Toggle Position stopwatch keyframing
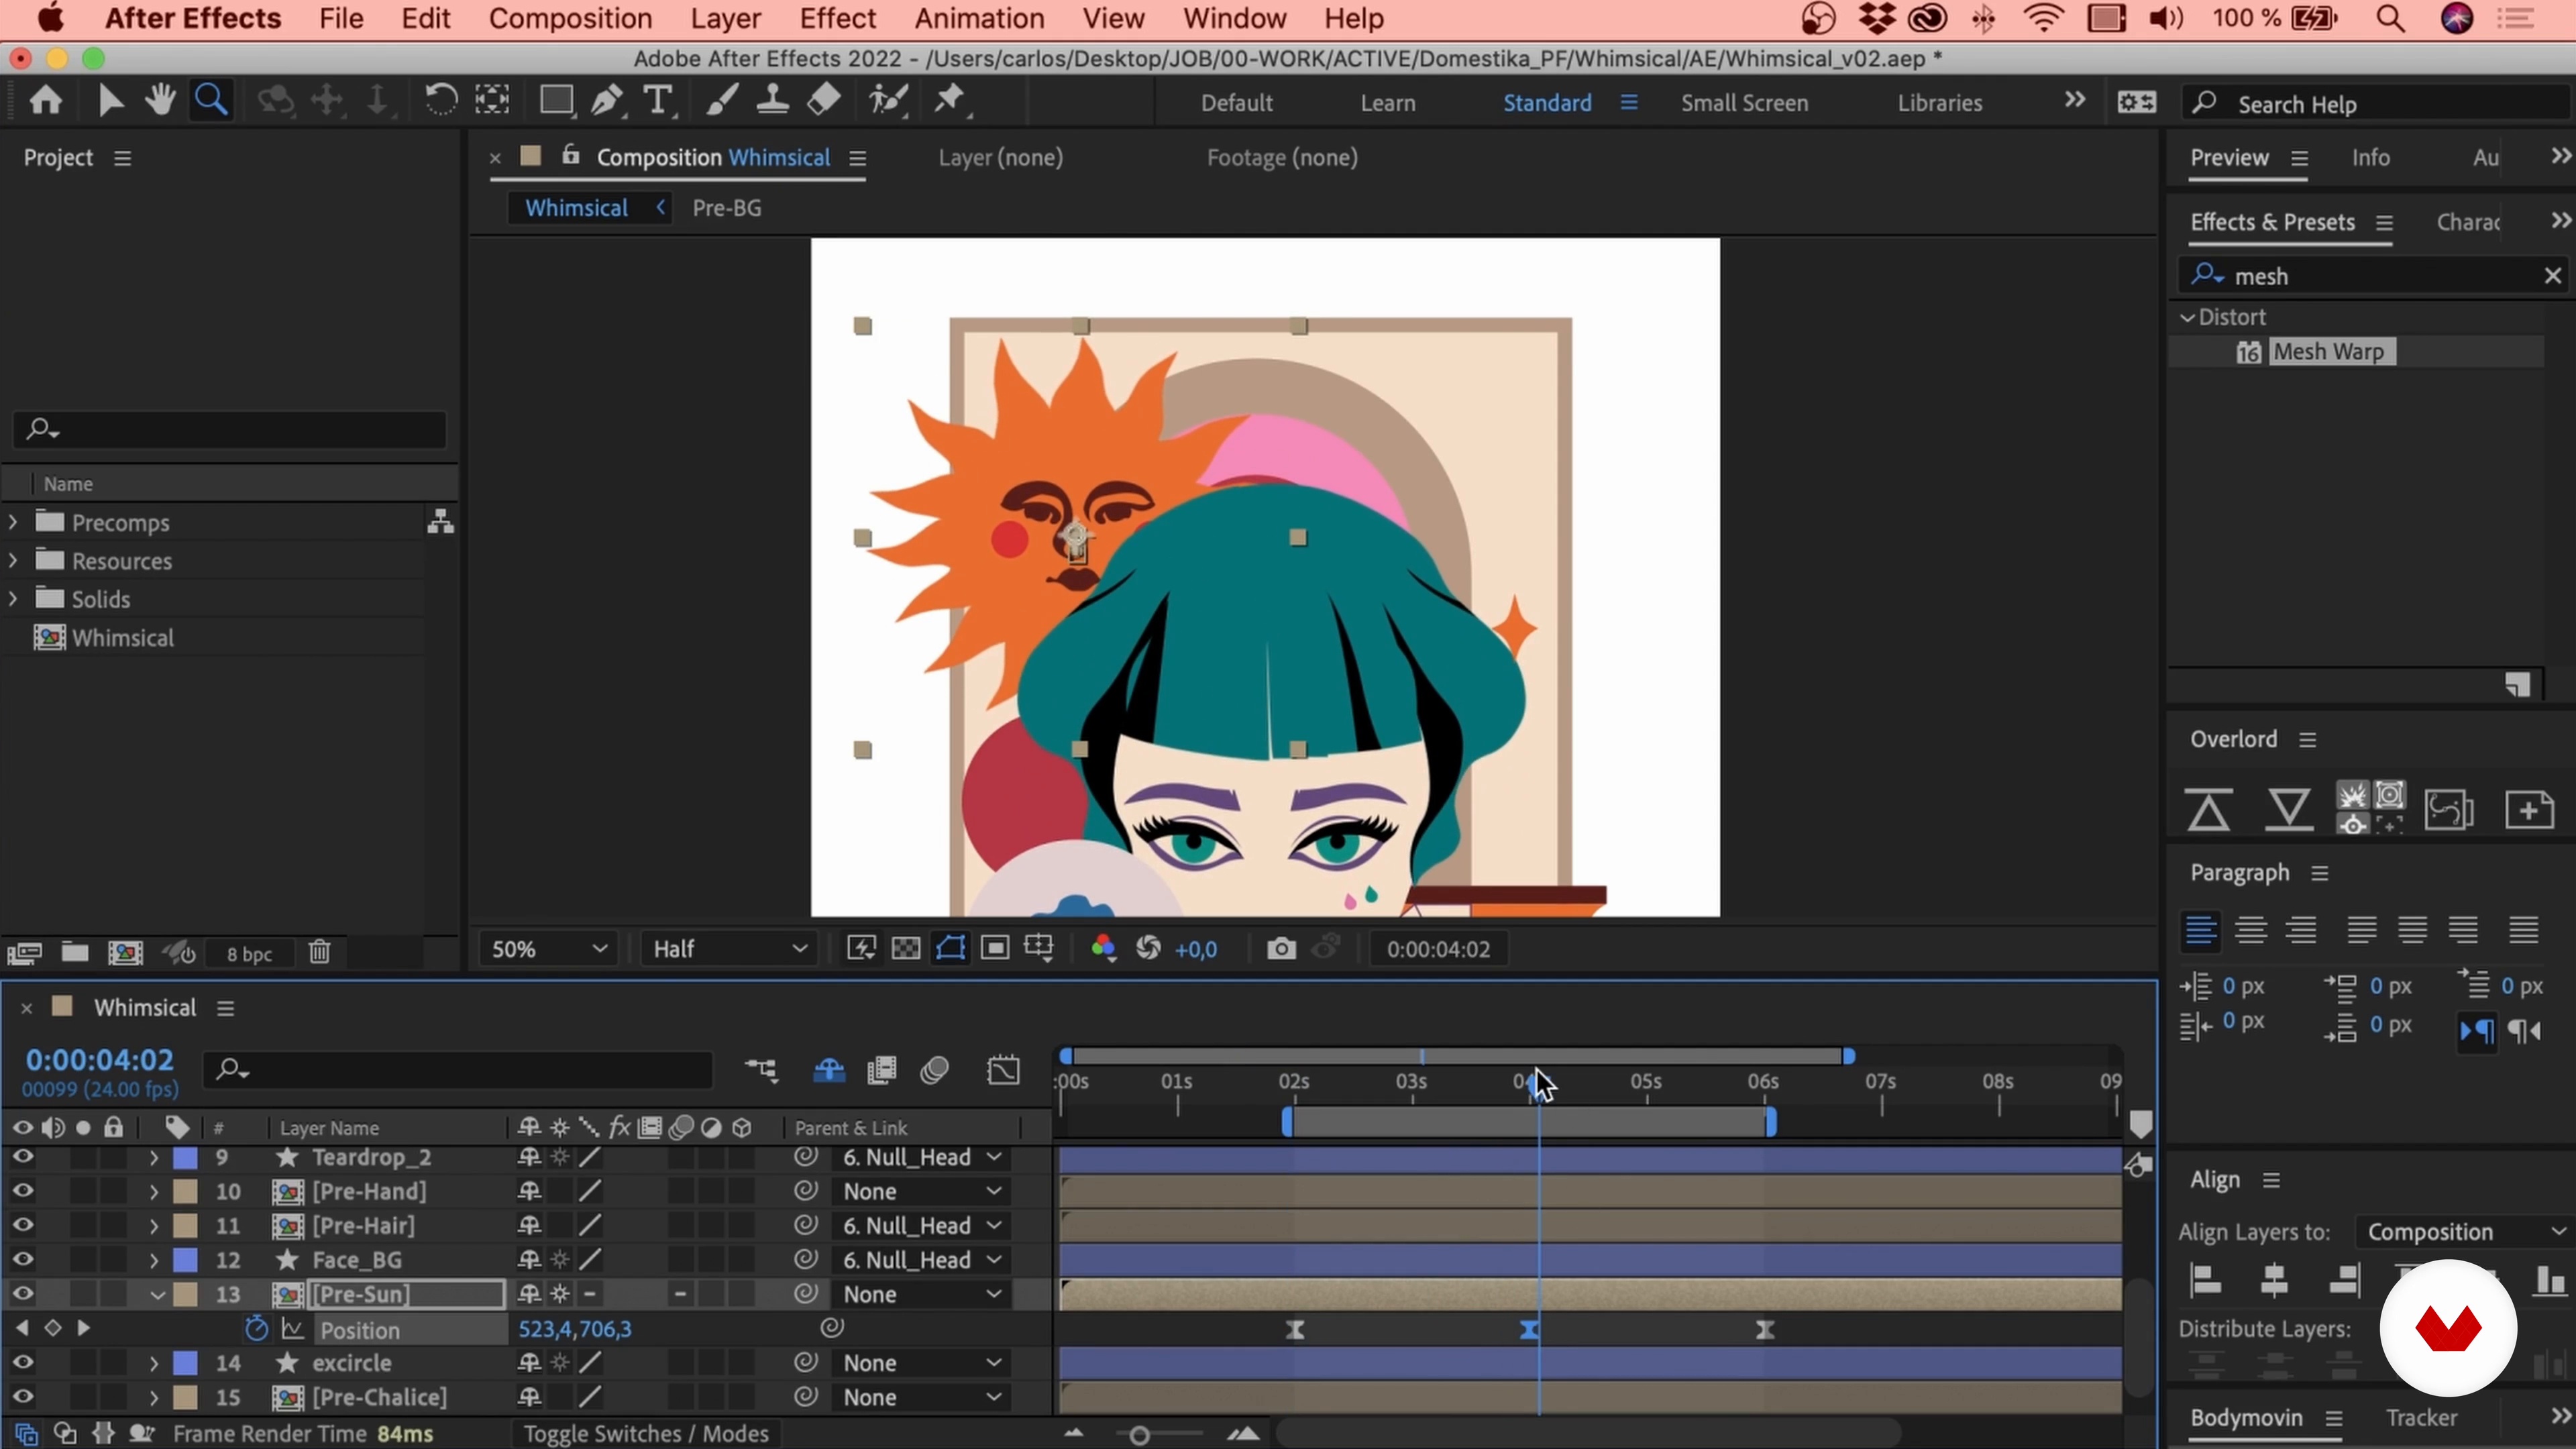 (x=256, y=1329)
